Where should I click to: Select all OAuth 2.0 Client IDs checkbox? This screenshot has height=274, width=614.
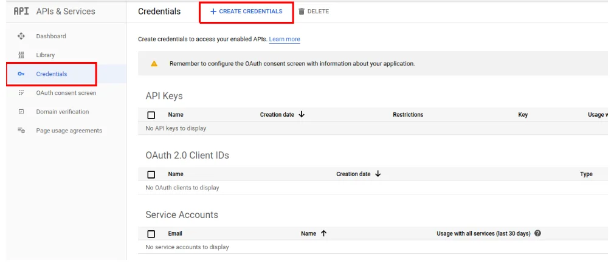(x=151, y=174)
